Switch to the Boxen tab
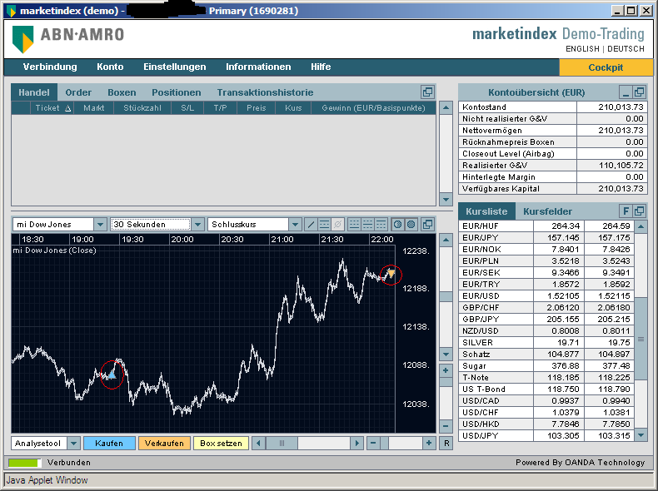Viewport: 658px width, 491px height. tap(122, 92)
